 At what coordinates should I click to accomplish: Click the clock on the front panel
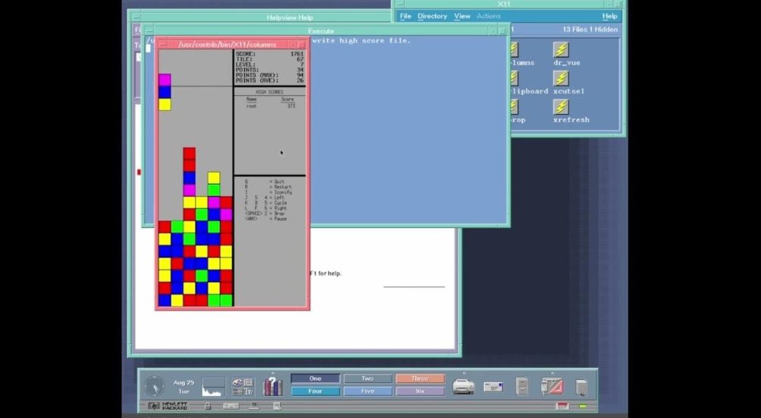pos(154,386)
